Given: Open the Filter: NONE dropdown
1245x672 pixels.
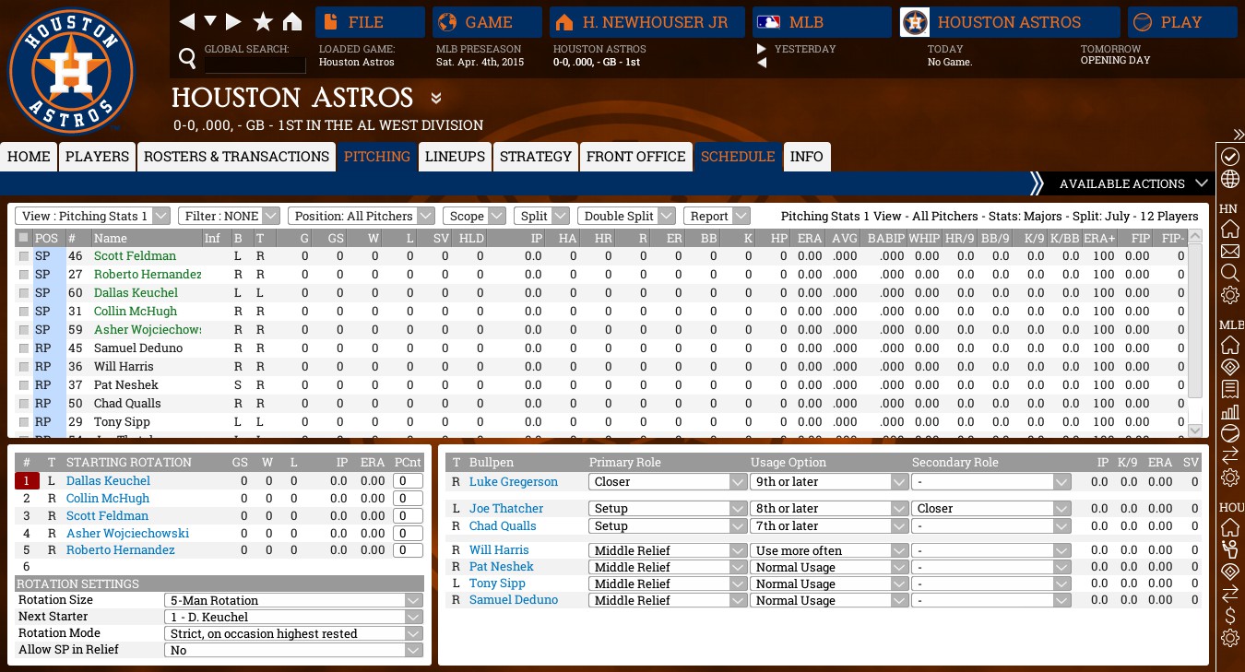Looking at the screenshot, I should pyautogui.click(x=229, y=216).
